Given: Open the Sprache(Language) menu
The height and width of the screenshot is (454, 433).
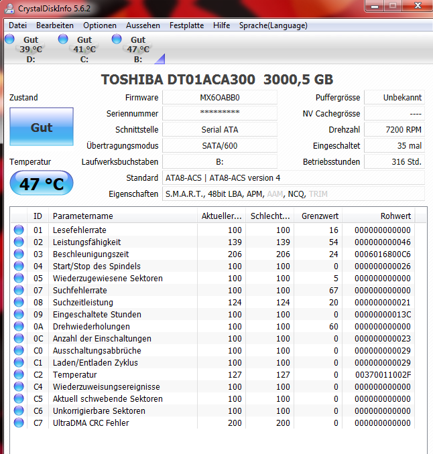Looking at the screenshot, I should 273,25.
